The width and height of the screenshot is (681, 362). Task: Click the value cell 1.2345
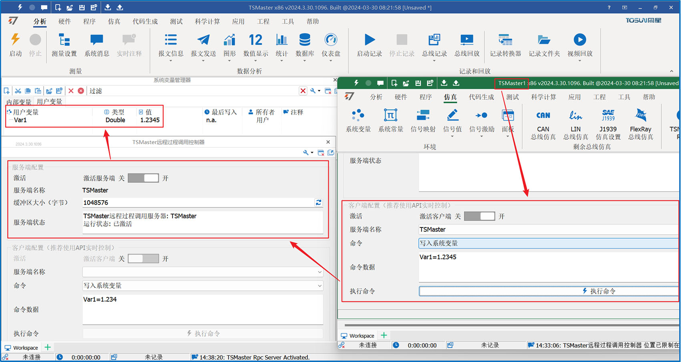tap(150, 120)
